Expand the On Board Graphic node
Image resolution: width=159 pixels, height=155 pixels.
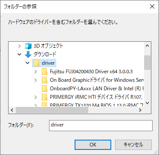[36, 80]
